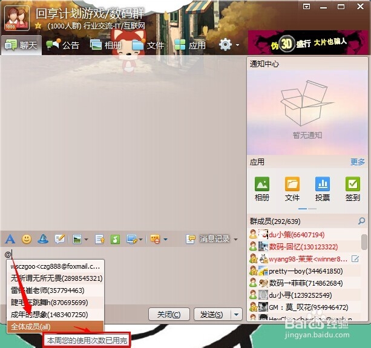Click the group name 回享计划游戏/数码群
The height and width of the screenshot is (348, 371).
90,13
